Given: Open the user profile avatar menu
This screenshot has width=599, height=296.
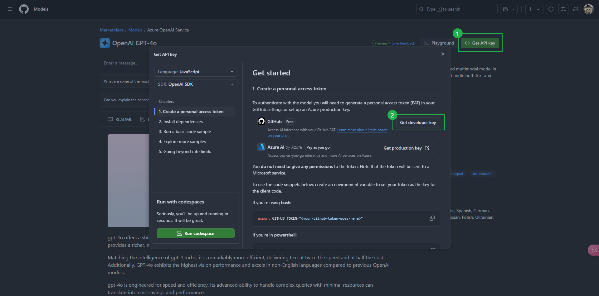Looking at the screenshot, I should tap(589, 9).
